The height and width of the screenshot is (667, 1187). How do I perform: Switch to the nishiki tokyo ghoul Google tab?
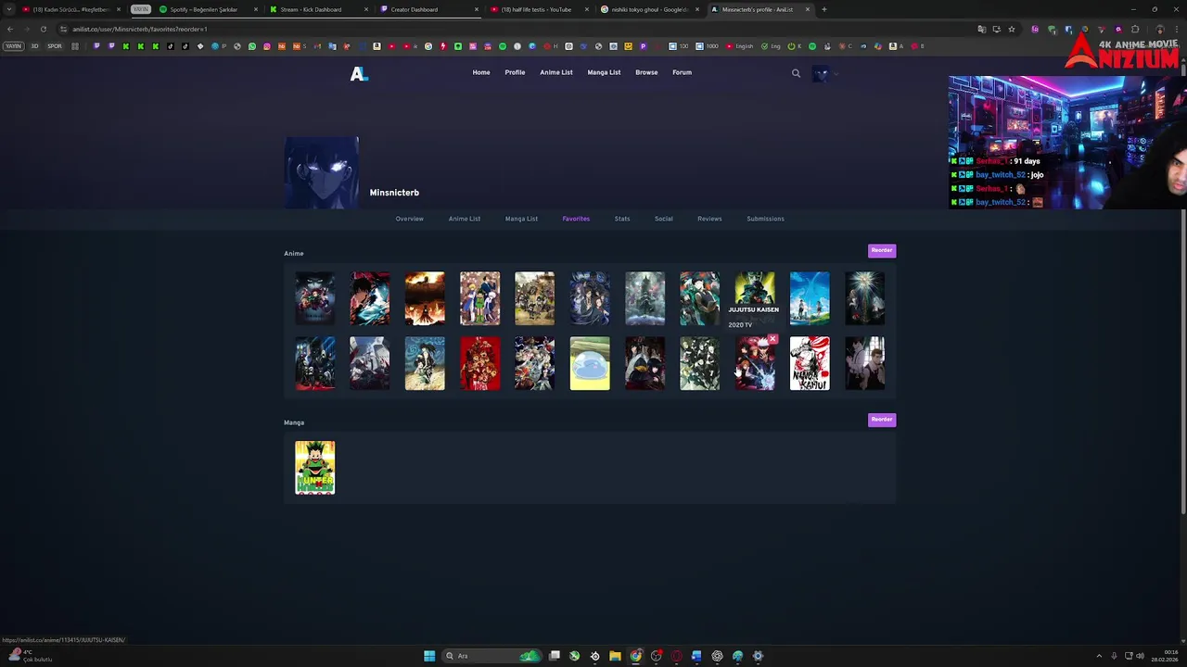tap(649, 9)
